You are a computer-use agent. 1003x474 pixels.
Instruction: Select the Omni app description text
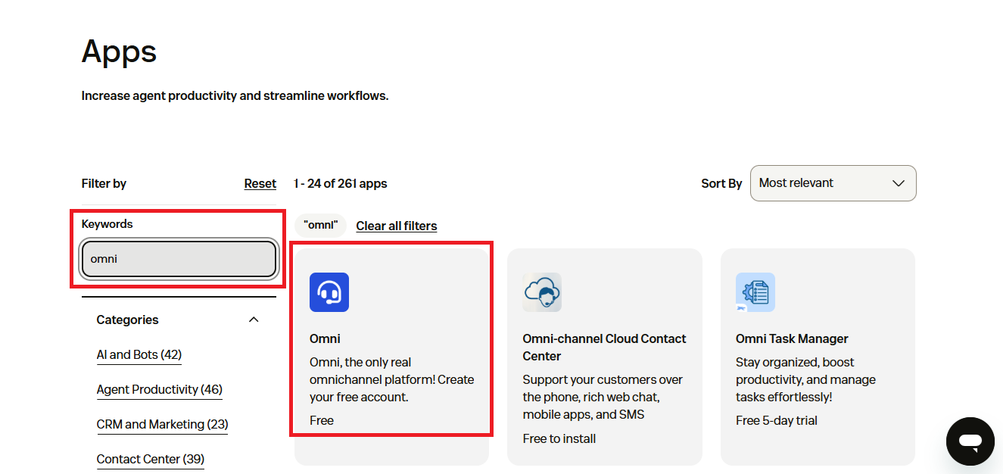click(392, 379)
